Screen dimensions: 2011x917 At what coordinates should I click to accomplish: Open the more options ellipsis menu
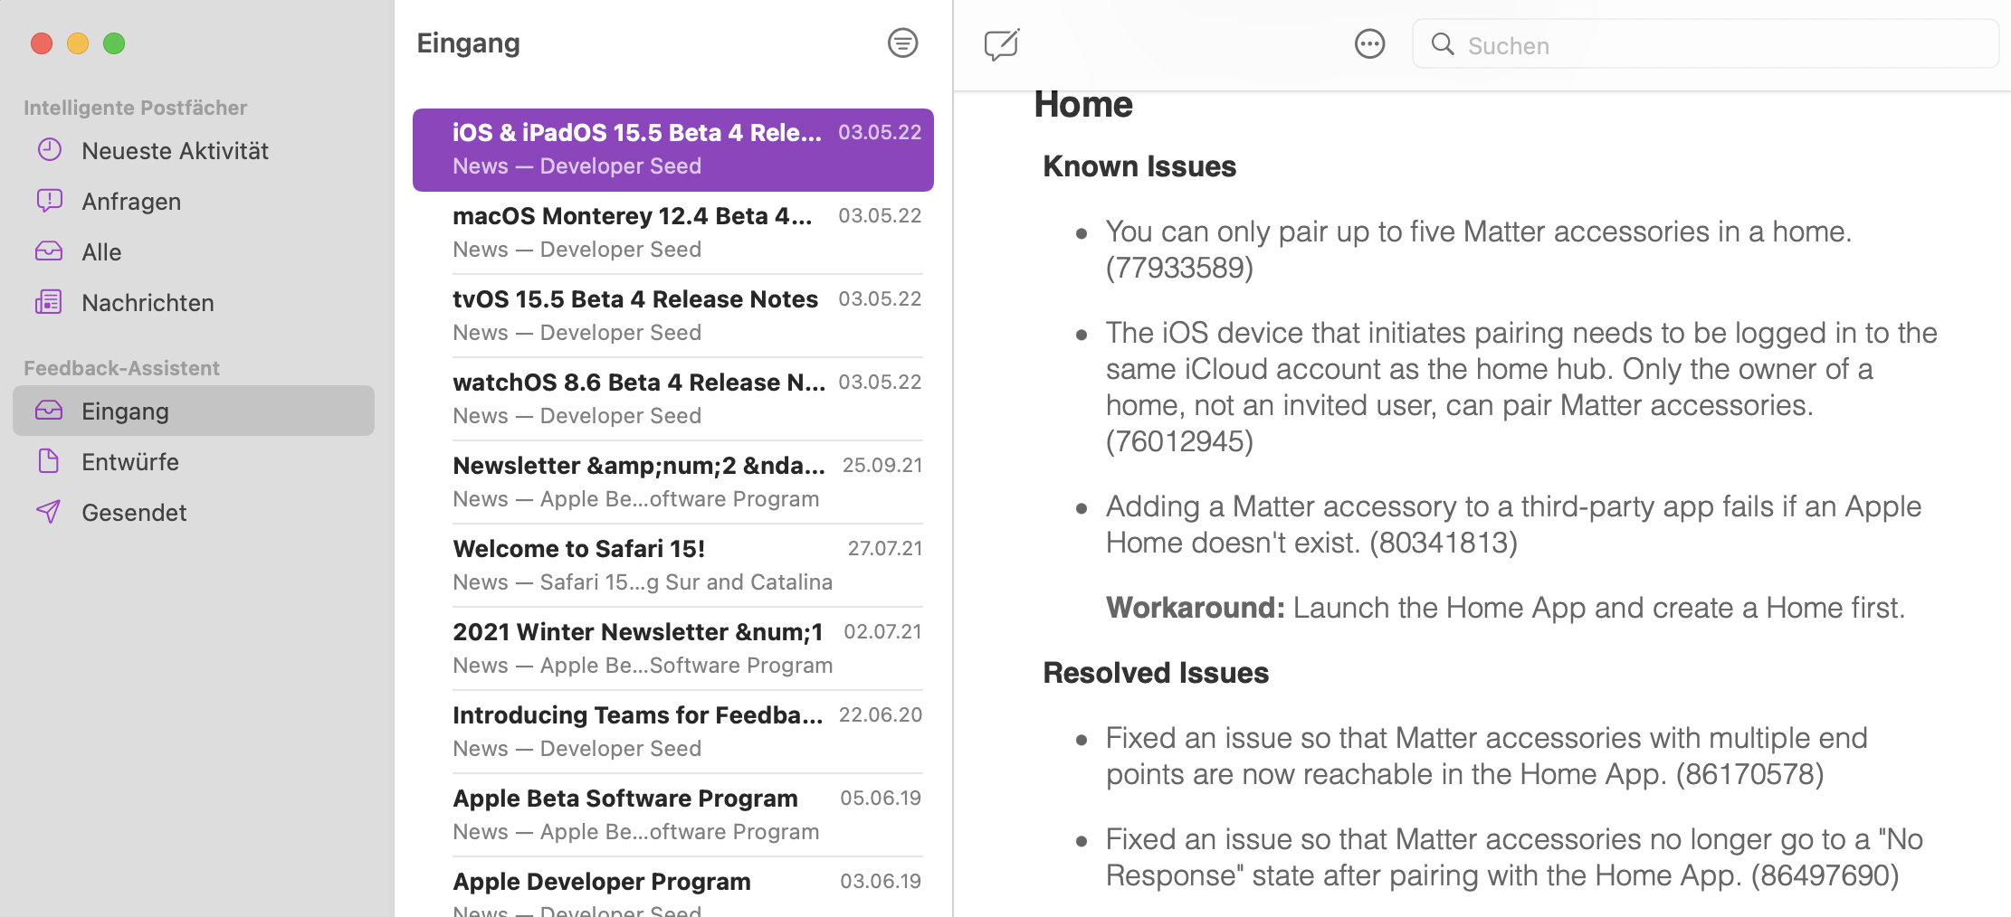[1369, 44]
